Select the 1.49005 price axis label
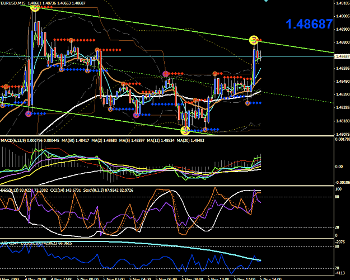The image size is (350, 280). [x=343, y=16]
